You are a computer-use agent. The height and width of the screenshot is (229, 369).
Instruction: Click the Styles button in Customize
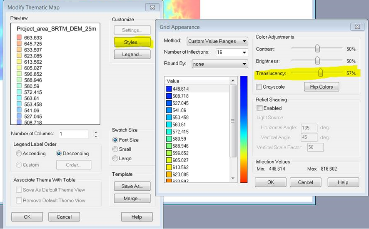pyautogui.click(x=132, y=42)
